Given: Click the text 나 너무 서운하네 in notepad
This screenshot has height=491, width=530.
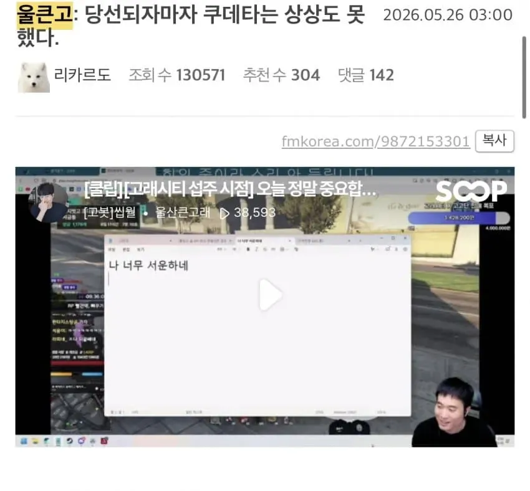Looking at the screenshot, I should point(148,265).
